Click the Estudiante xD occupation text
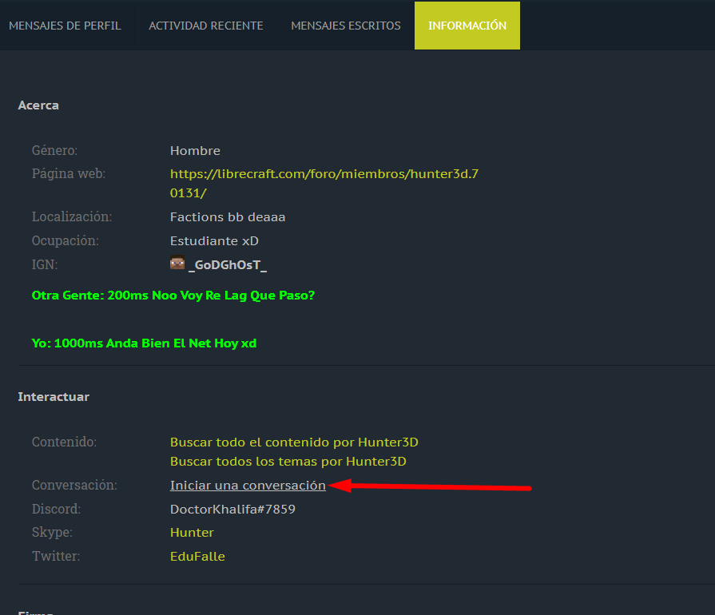Image resolution: width=715 pixels, height=615 pixels. [214, 240]
